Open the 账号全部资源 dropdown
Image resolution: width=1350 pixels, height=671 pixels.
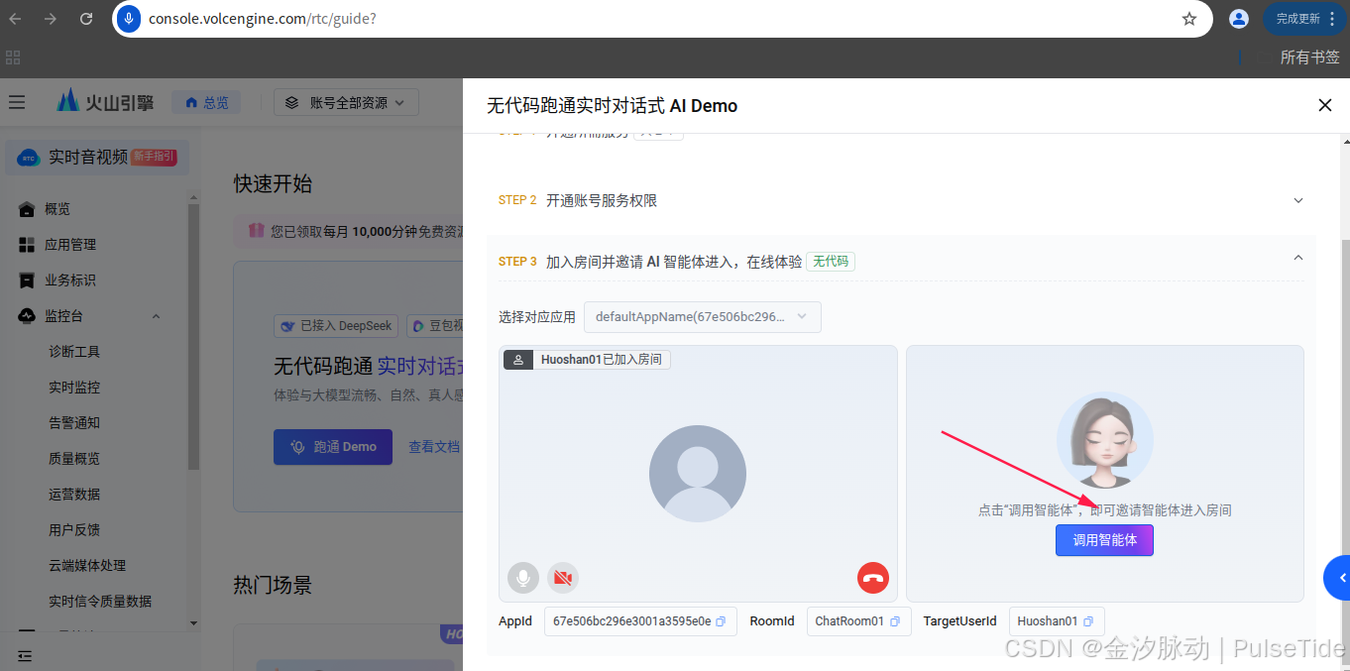[346, 102]
